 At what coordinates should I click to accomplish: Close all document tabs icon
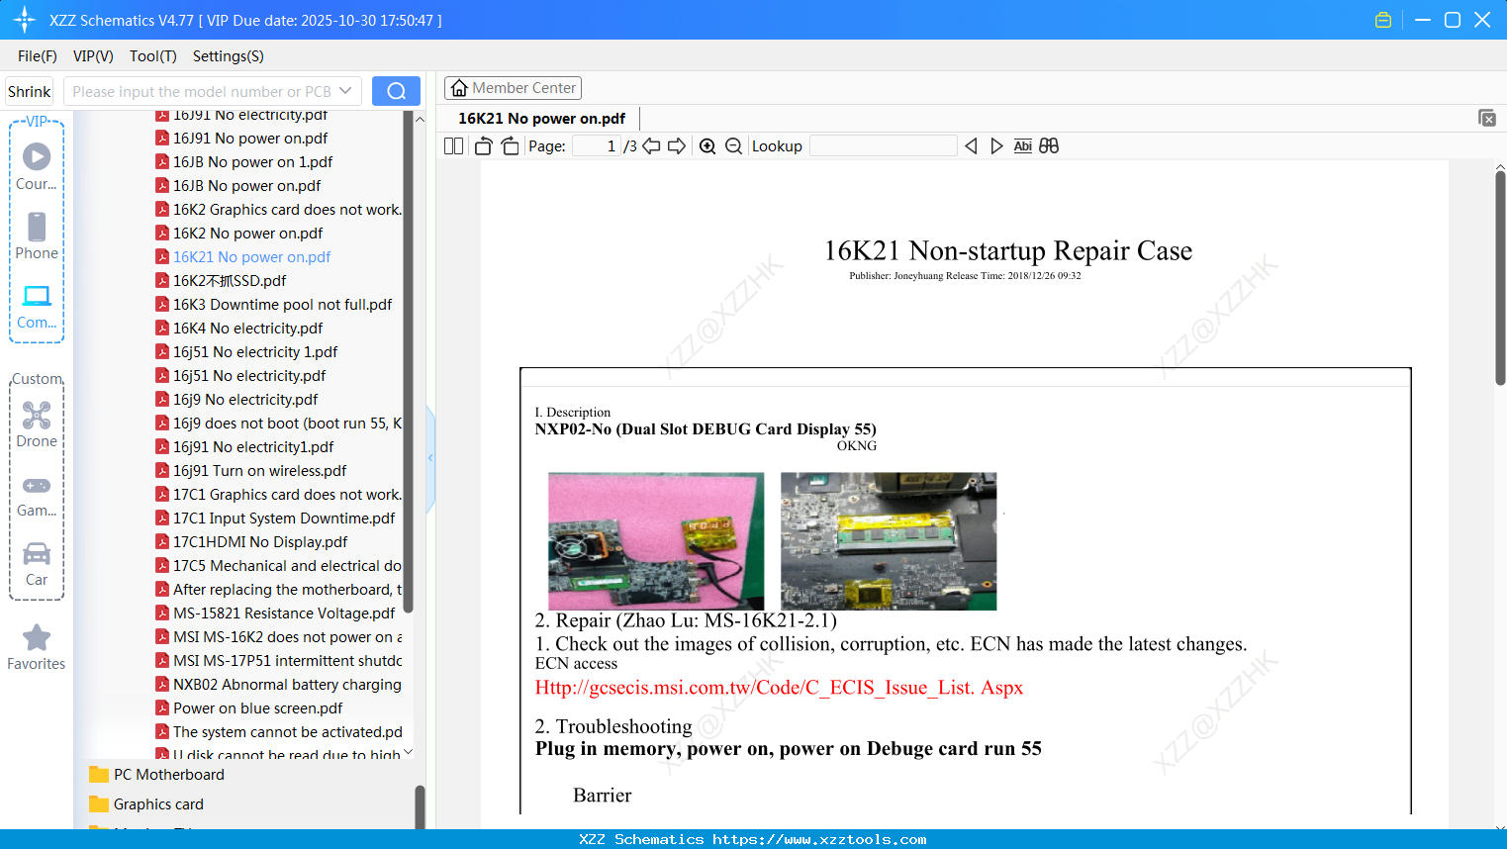pos(1486,118)
